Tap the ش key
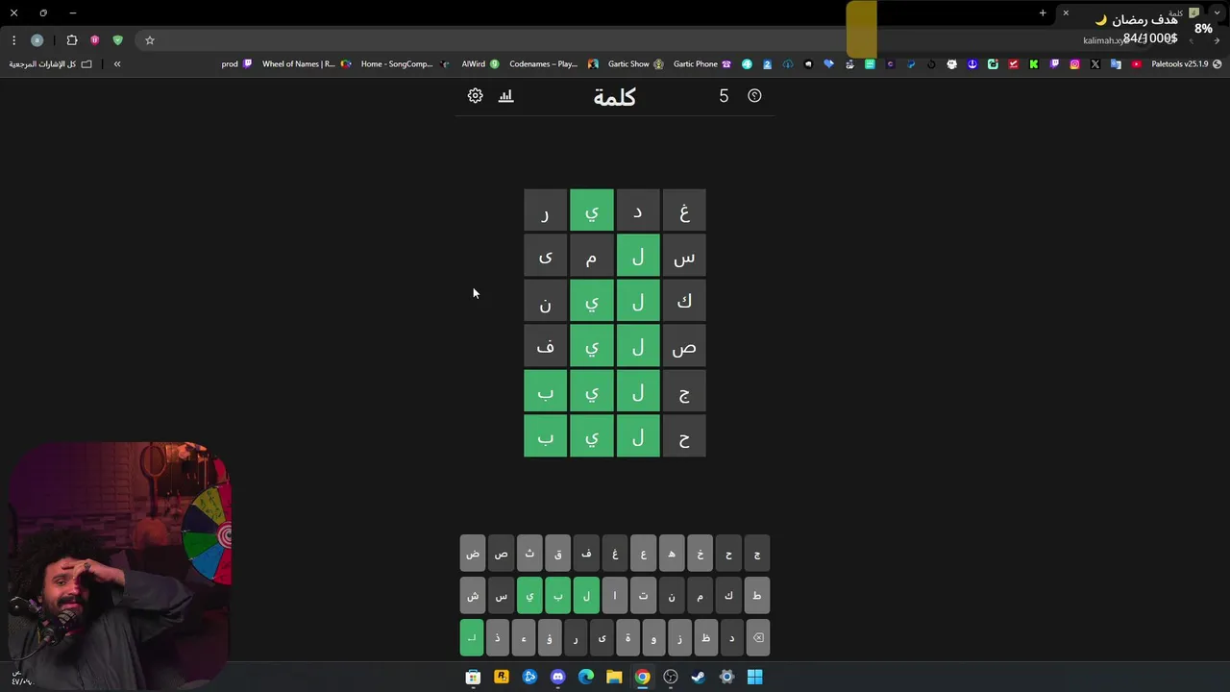Viewport: 1230px width, 692px height. 472,596
